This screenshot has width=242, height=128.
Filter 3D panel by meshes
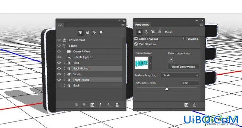87,33
